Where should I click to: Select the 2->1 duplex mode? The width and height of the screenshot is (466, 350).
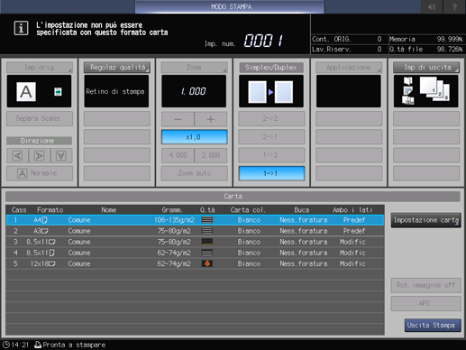point(271,137)
